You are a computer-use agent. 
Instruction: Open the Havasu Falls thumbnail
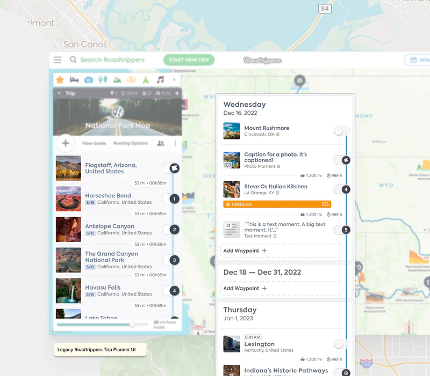(68, 291)
